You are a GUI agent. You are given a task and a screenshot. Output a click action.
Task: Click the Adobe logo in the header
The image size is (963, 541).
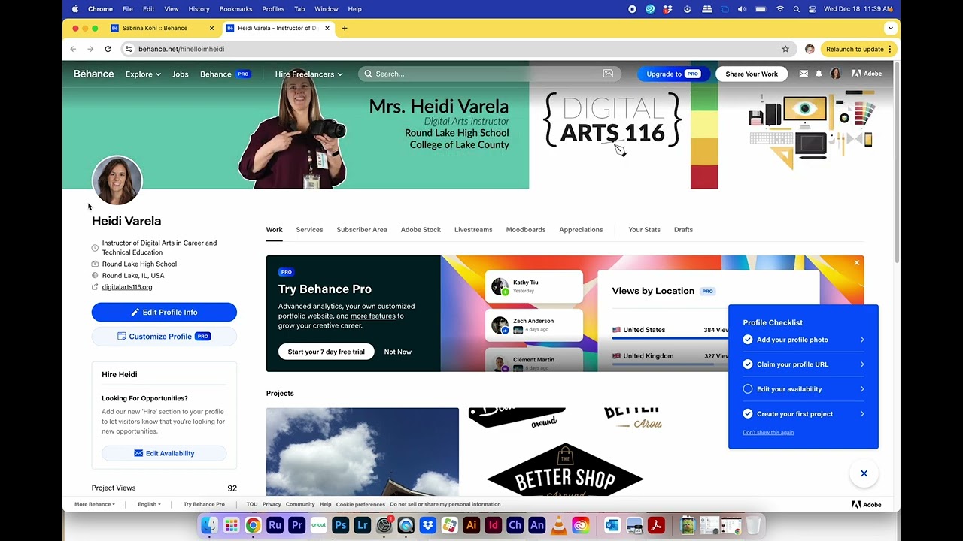click(x=867, y=74)
